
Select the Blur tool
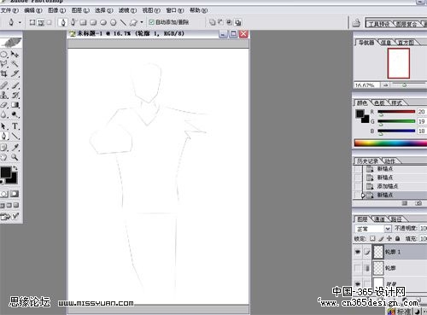coord(4,114)
